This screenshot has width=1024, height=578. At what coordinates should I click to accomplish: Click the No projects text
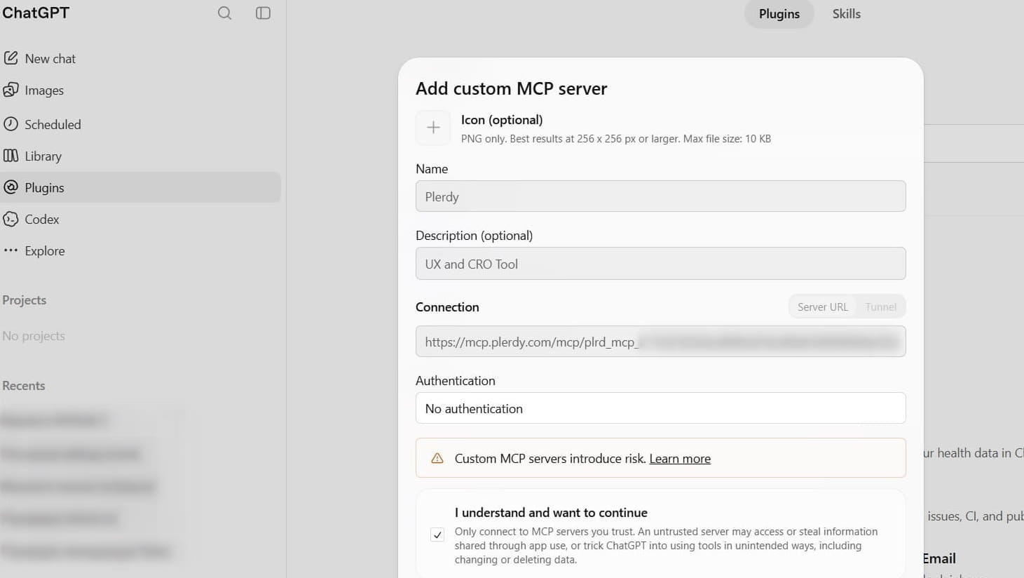tap(33, 336)
